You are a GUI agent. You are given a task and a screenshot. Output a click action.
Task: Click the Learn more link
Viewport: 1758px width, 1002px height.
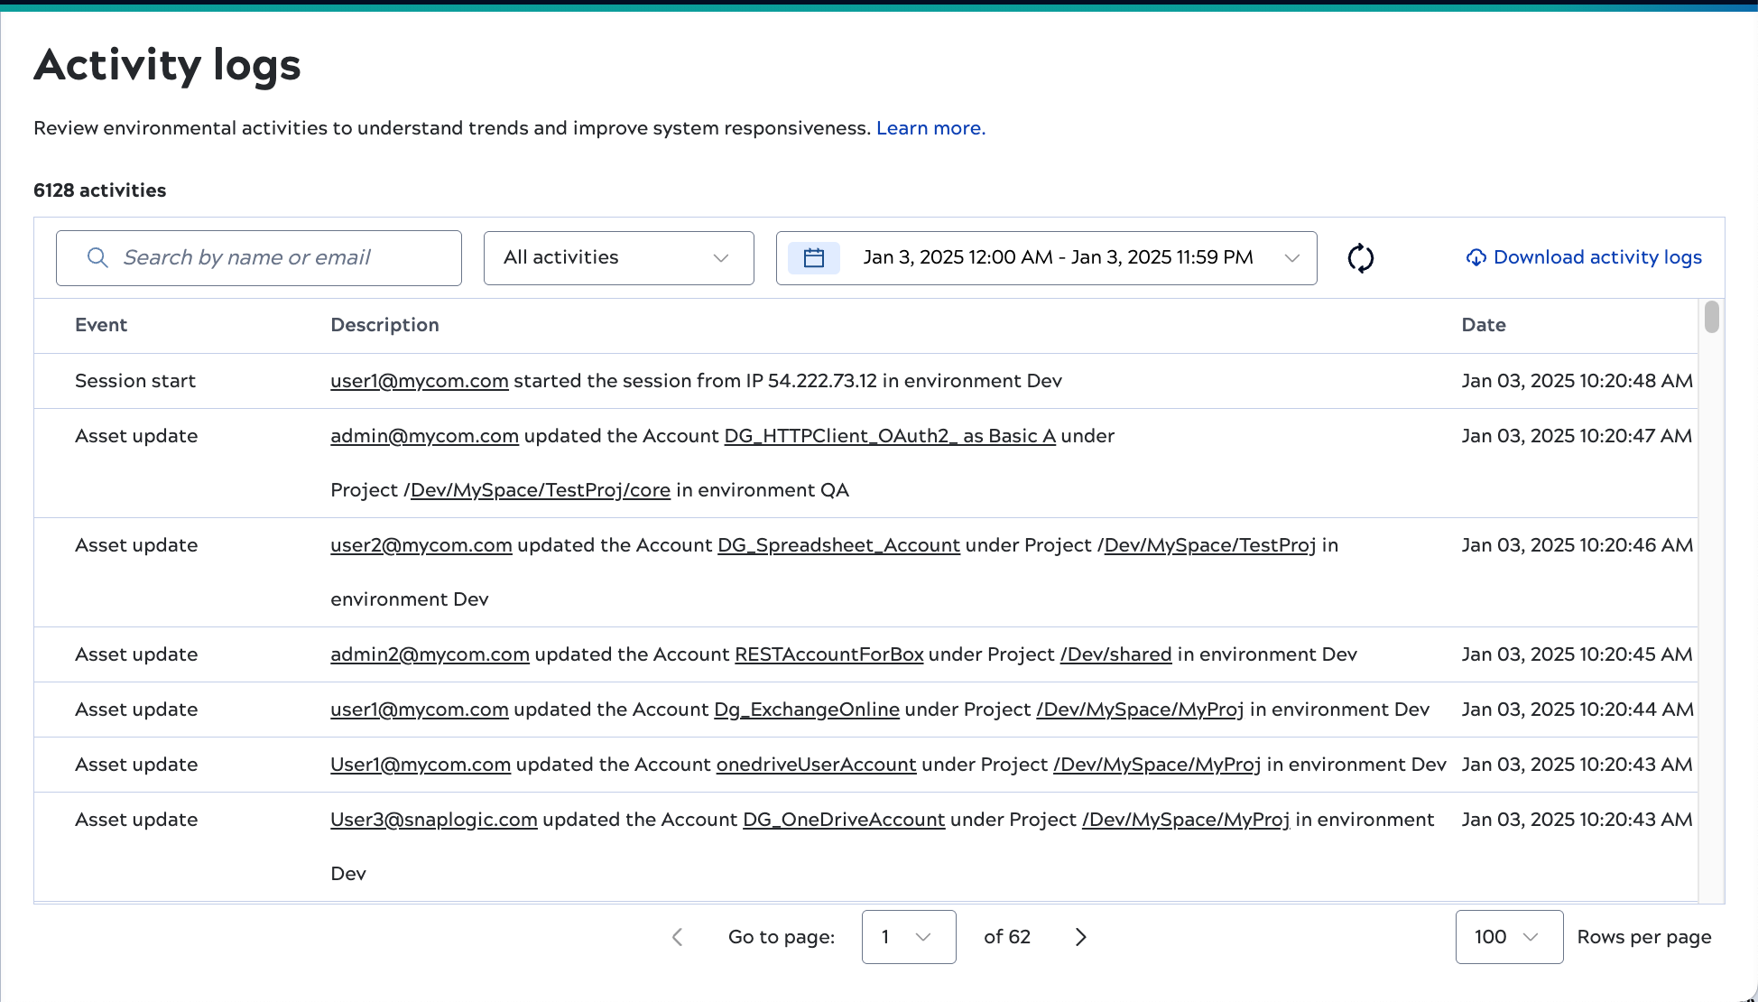point(930,128)
